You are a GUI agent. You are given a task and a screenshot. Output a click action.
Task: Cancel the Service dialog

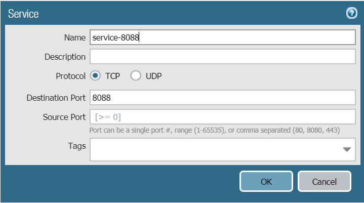click(325, 182)
